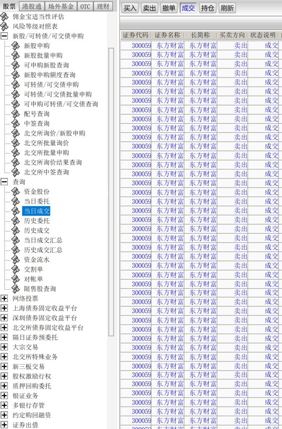Screen dimensions: 282x429
Task: Click the icon next to 北交所批量申购
Action: pos(16,153)
